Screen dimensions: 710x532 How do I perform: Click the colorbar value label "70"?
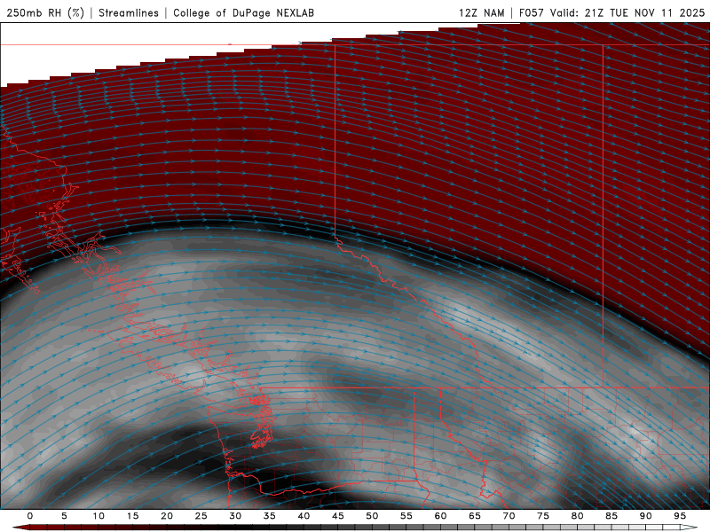tap(509, 516)
